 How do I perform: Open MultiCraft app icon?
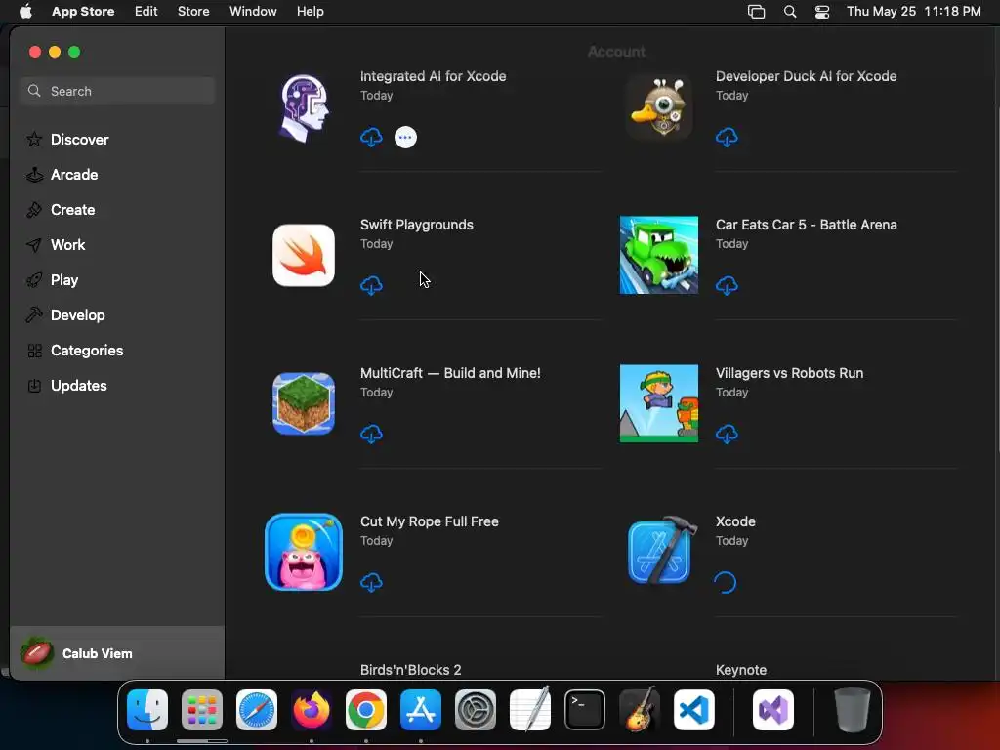pyautogui.click(x=304, y=403)
